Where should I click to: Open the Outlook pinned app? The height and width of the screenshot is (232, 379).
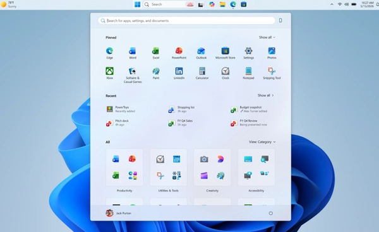[201, 53]
